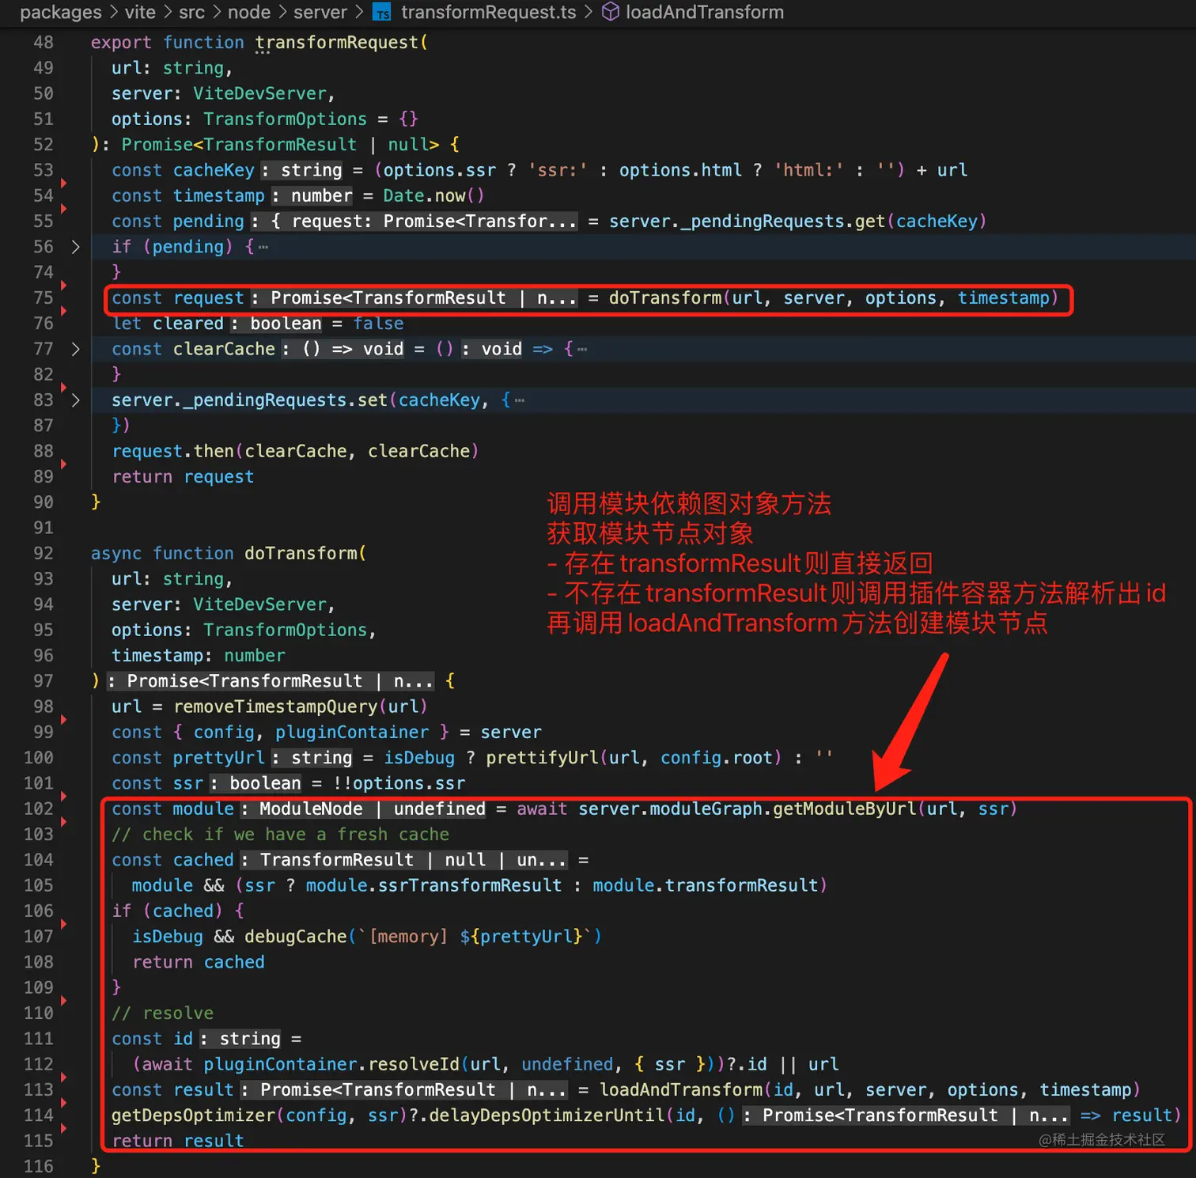Click the 'ssr' boolean declaration on line 101
Screen dimensions: 1196x1178
(x=188, y=783)
